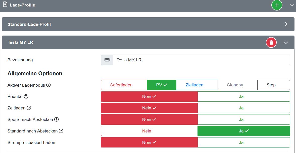Set Zeitladen to Ja
The height and width of the screenshot is (153, 296).
(x=244, y=108)
